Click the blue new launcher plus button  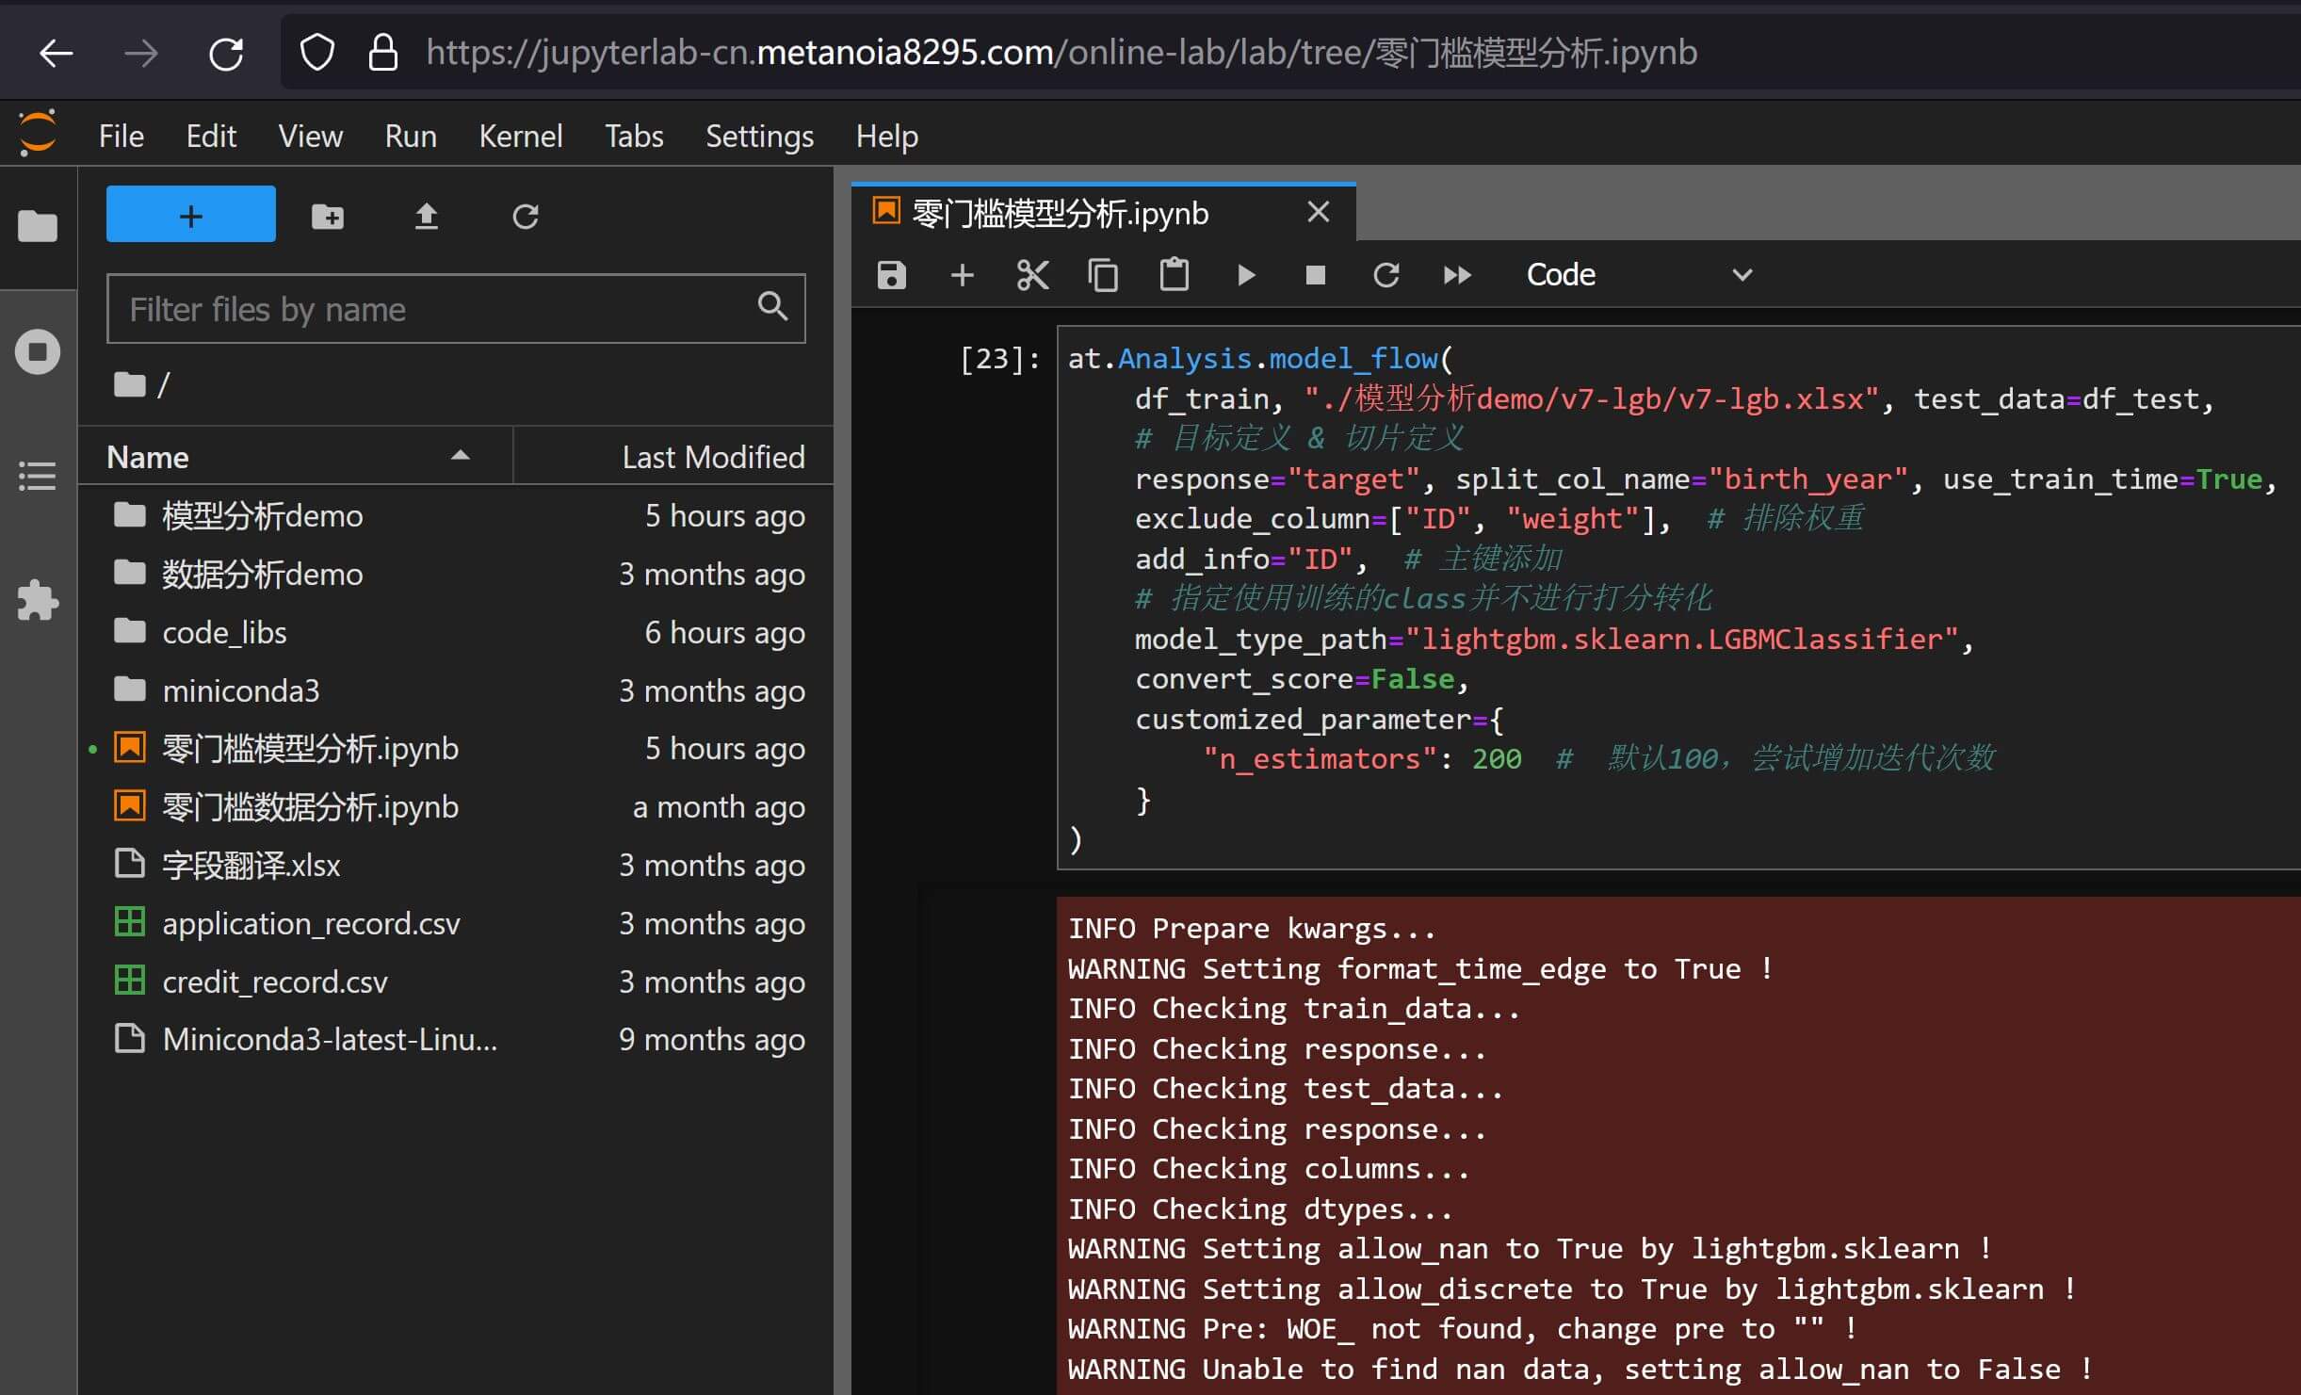(x=191, y=215)
